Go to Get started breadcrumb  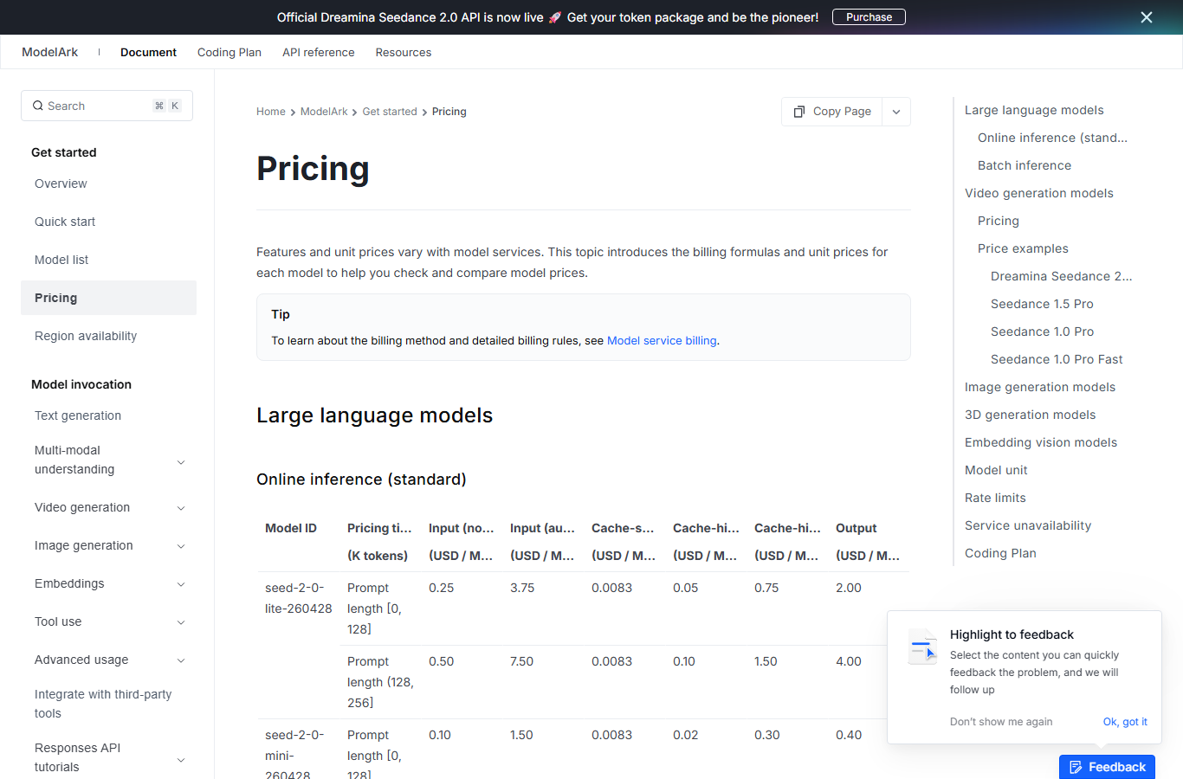(x=390, y=112)
